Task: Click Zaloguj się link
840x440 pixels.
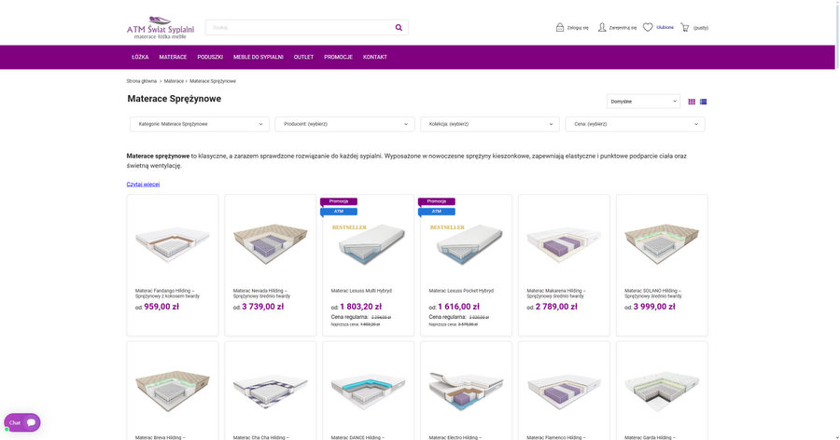Action: 578,28
